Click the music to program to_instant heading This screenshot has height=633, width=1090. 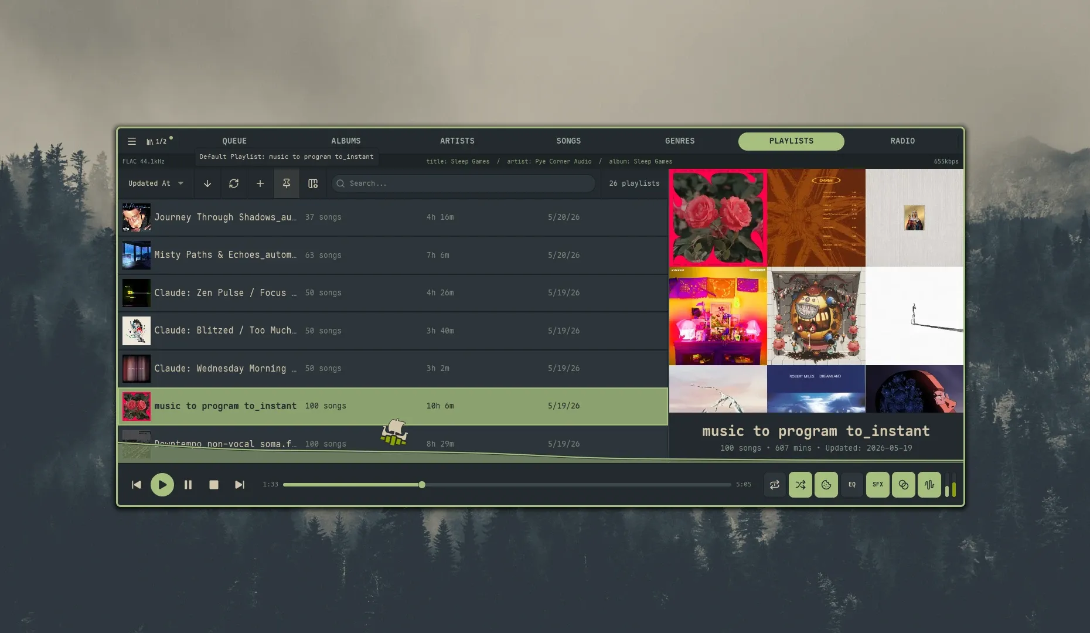816,431
